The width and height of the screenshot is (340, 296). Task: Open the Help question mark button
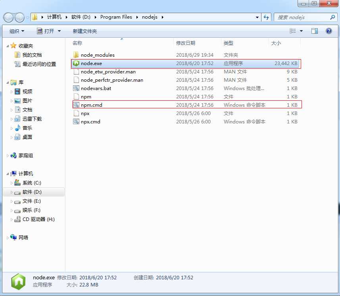tap(329, 31)
